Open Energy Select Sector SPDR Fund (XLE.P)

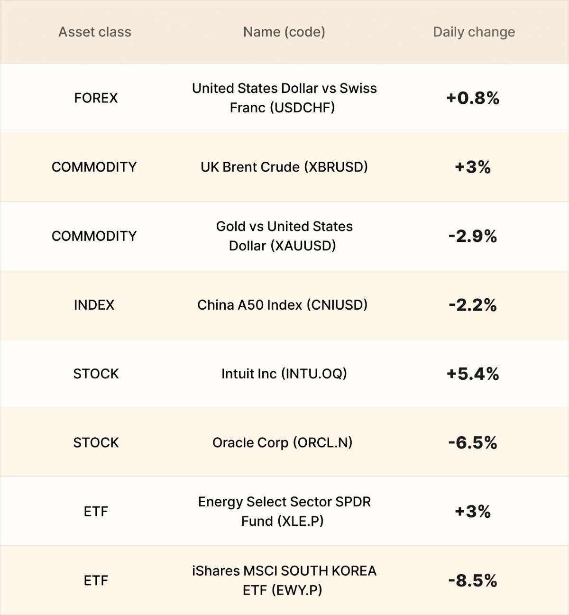pos(284,511)
